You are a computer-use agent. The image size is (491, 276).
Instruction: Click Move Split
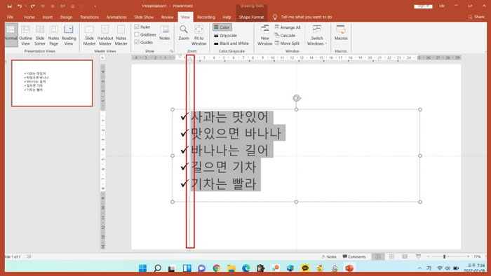[287, 43]
